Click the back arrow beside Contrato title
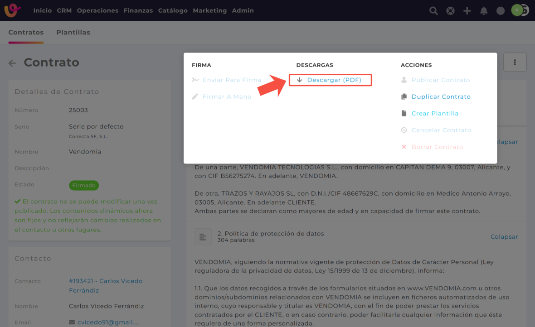Image resolution: width=535 pixels, height=327 pixels. 12,63
